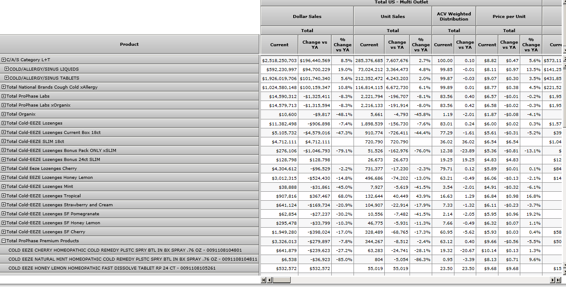Jump to first column with scroll-start arrow
This screenshot has width=566, height=288.
click(263, 280)
